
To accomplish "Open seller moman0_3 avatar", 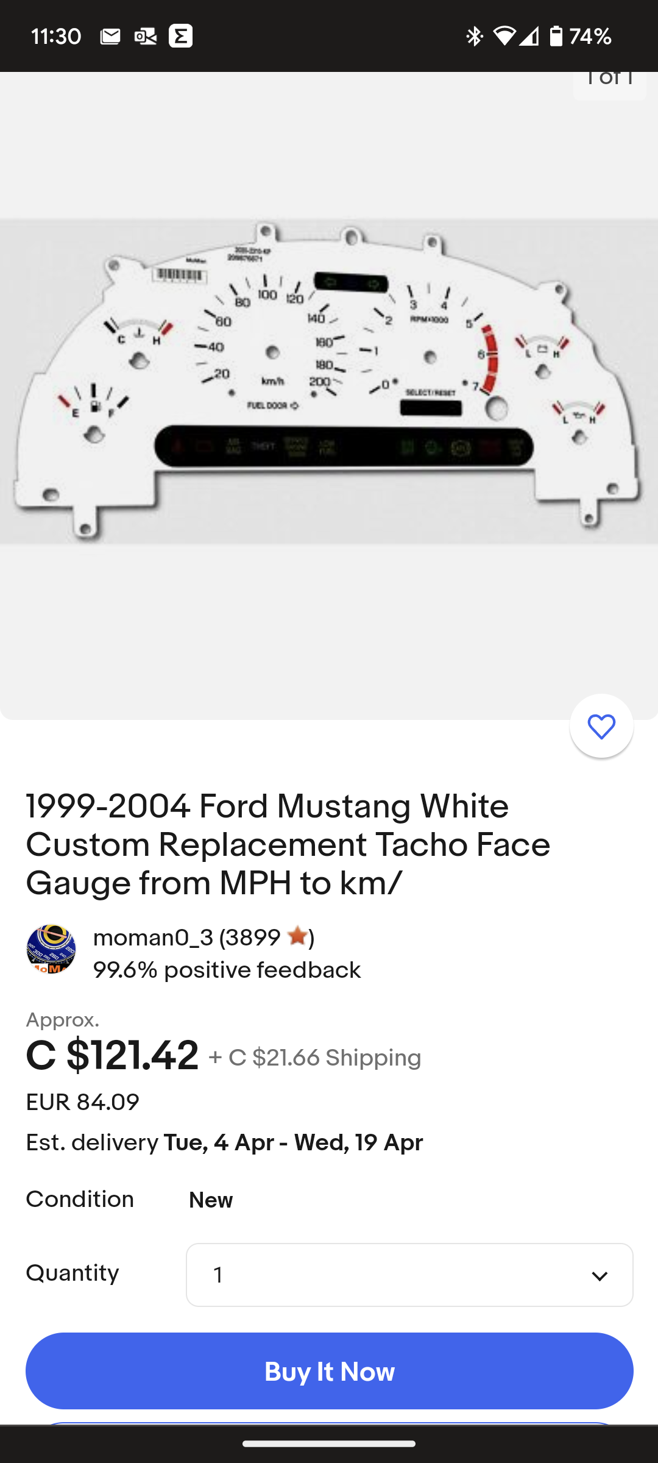I will pyautogui.click(x=51, y=949).
